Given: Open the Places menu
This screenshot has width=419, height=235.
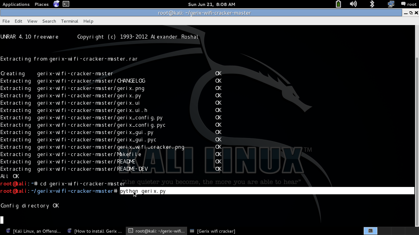Looking at the screenshot, I should click(x=42, y=4).
